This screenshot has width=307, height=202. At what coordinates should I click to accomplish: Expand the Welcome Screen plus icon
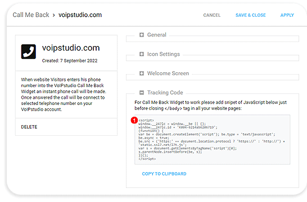(x=142, y=74)
